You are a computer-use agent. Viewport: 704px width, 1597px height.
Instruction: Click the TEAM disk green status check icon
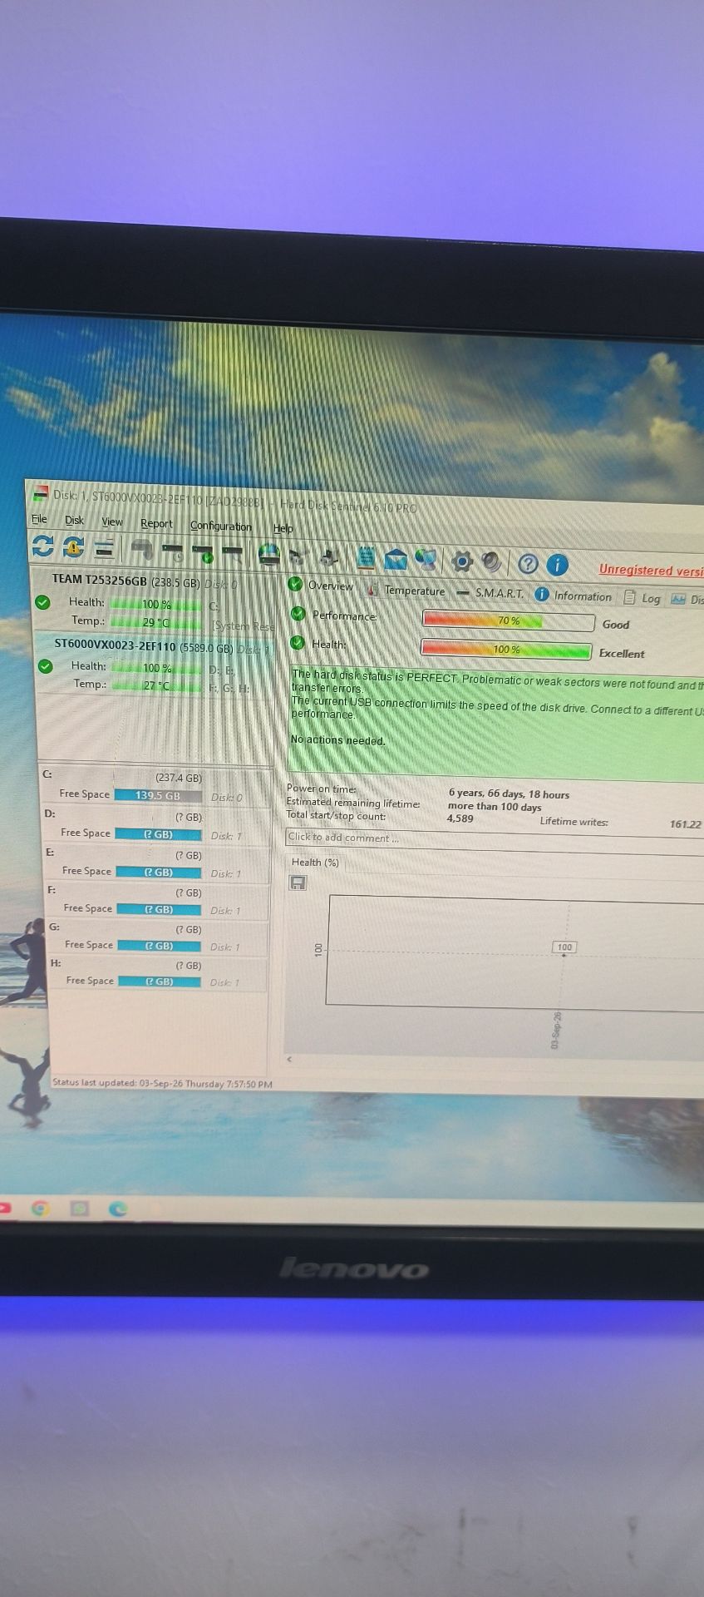pyautogui.click(x=42, y=602)
